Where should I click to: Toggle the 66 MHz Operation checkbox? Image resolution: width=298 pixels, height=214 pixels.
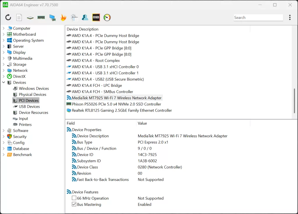click(x=74, y=198)
